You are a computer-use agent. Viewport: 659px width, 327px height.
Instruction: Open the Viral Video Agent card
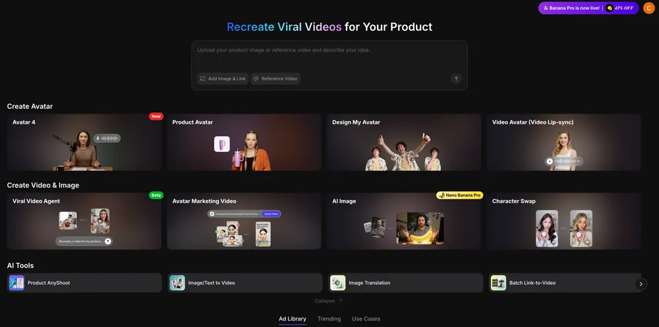pyautogui.click(x=84, y=221)
